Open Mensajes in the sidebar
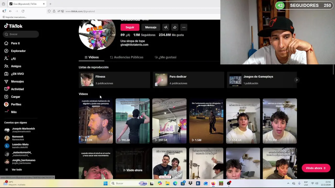 [x=14, y=81]
